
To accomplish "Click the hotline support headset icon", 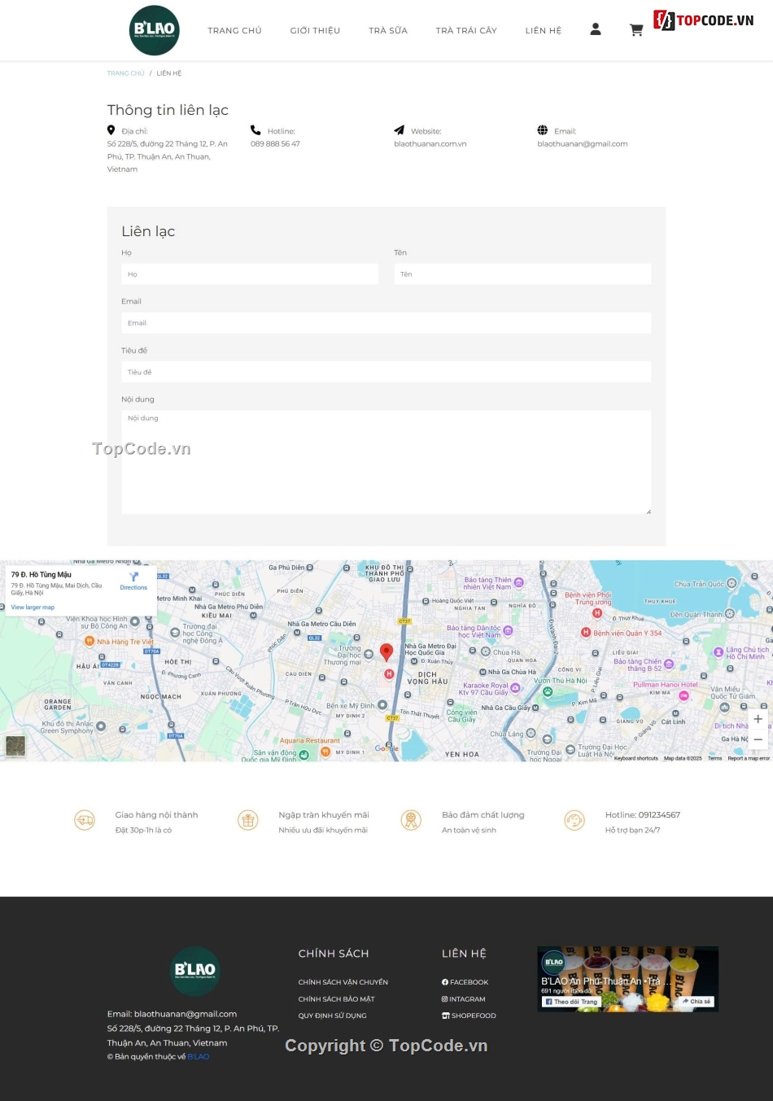I will (574, 820).
